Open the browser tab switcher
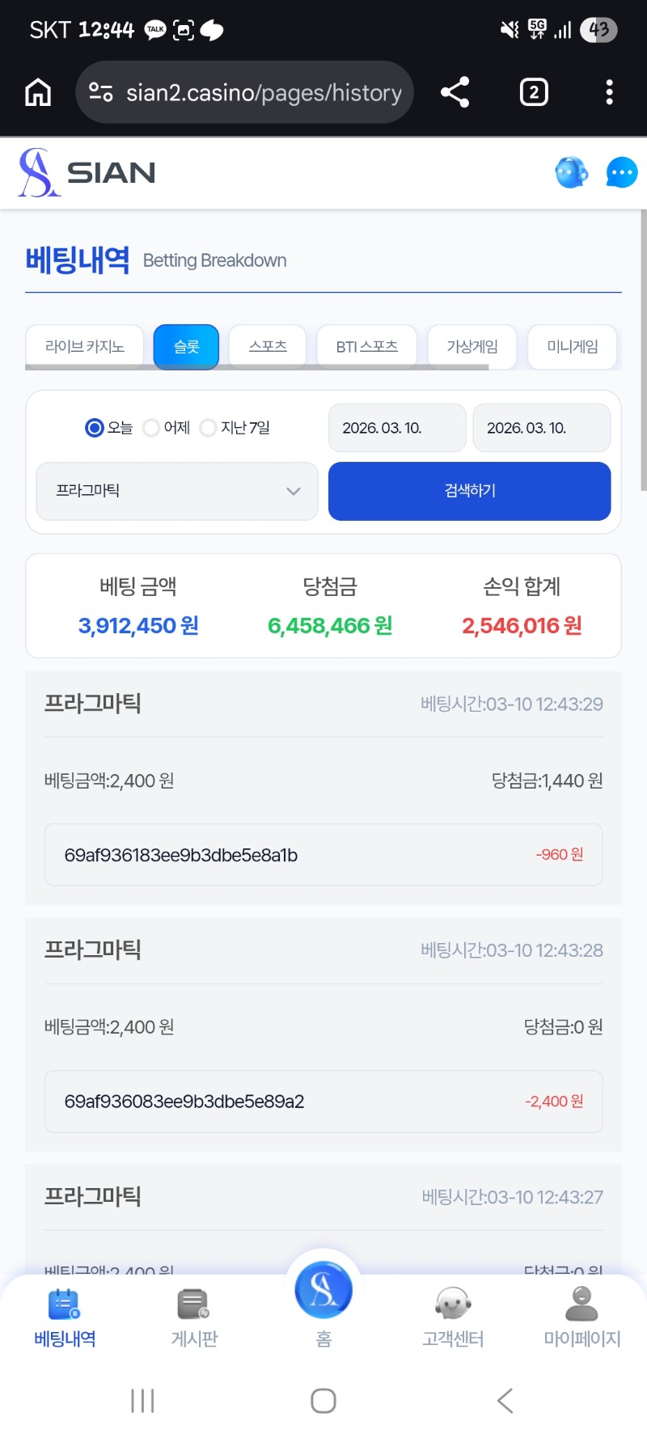This screenshot has width=647, height=1438. (x=533, y=92)
